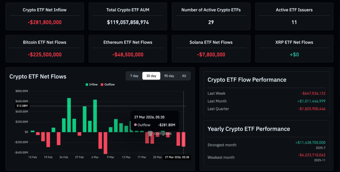This screenshot has width=340, height=172.
Task: Switch to the 90 day view
Action: point(169,76)
